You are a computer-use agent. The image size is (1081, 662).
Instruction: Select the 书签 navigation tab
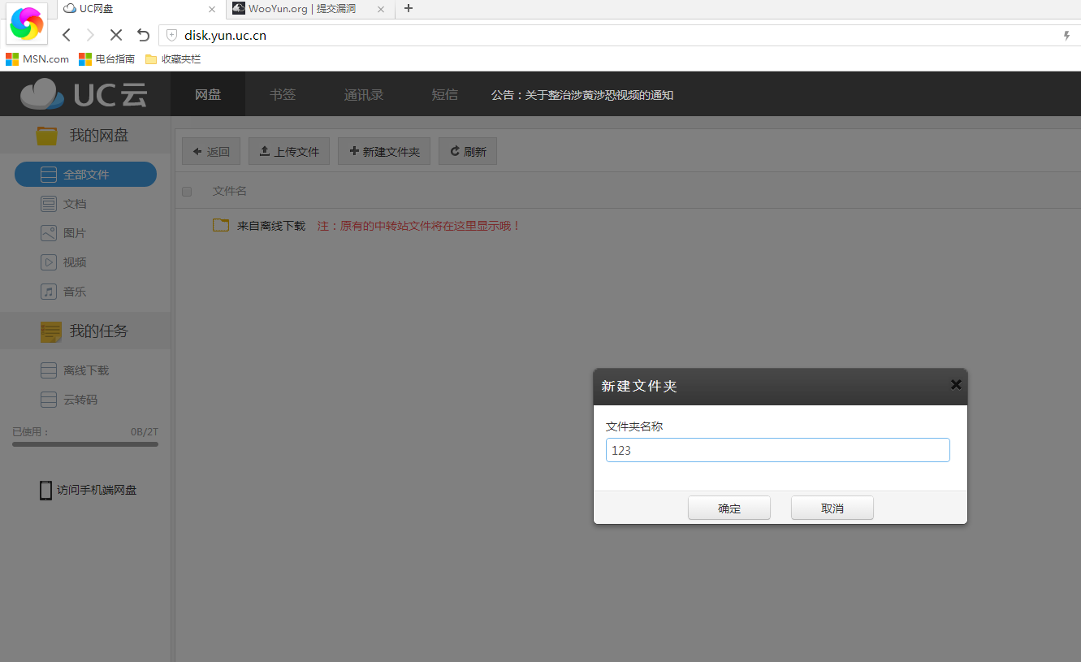pos(283,94)
